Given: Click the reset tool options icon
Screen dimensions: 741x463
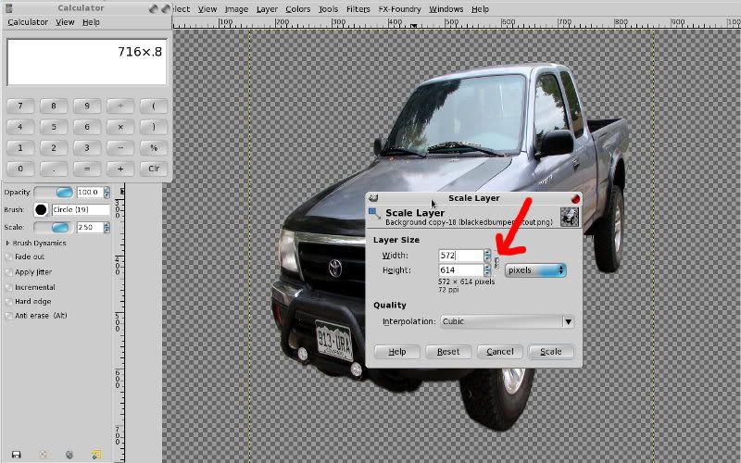Looking at the screenshot, I should pyautogui.click(x=96, y=455).
